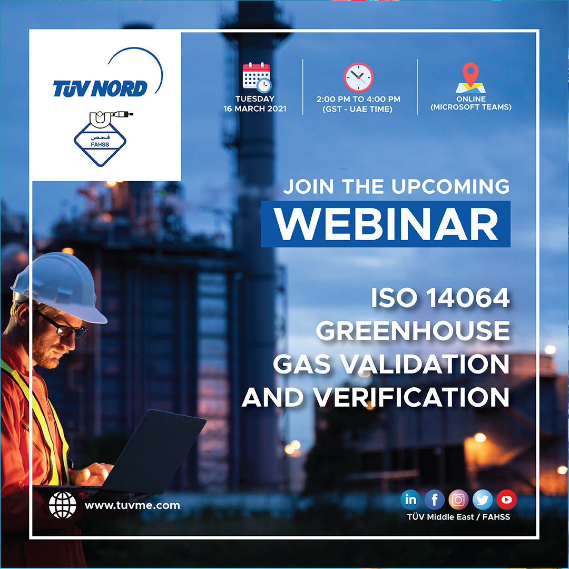Viewport: 569px width, 569px height.
Task: Select the "ISO 14064" title line
Action: (x=440, y=298)
